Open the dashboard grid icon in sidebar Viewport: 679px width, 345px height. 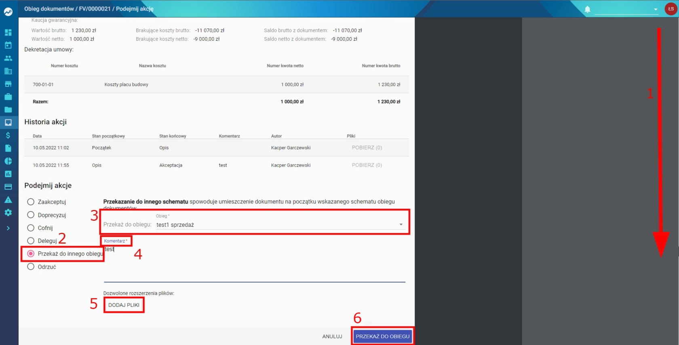pos(8,32)
